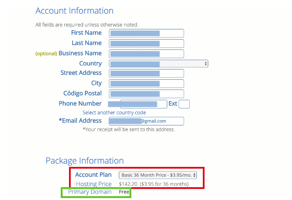Click the Phone Number input field
292x200 pixels.
[x=143, y=104]
